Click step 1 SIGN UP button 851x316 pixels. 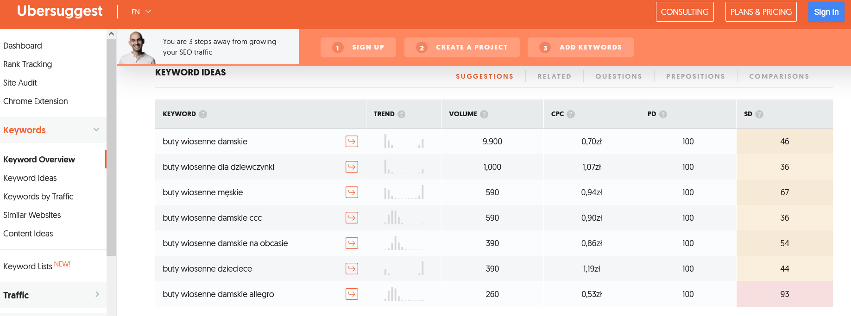click(x=358, y=47)
